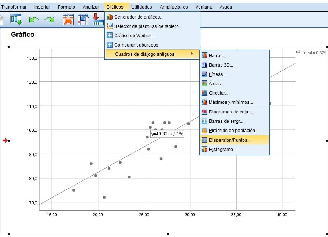Click the orange star data icon
This screenshot has height=237, width=328.
pyautogui.click(x=68, y=19)
